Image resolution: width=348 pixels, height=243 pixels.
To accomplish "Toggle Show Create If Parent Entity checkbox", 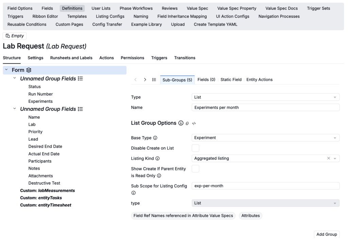I will pyautogui.click(x=195, y=169).
